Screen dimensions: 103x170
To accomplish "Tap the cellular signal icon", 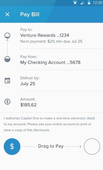I will pos(82,3).
